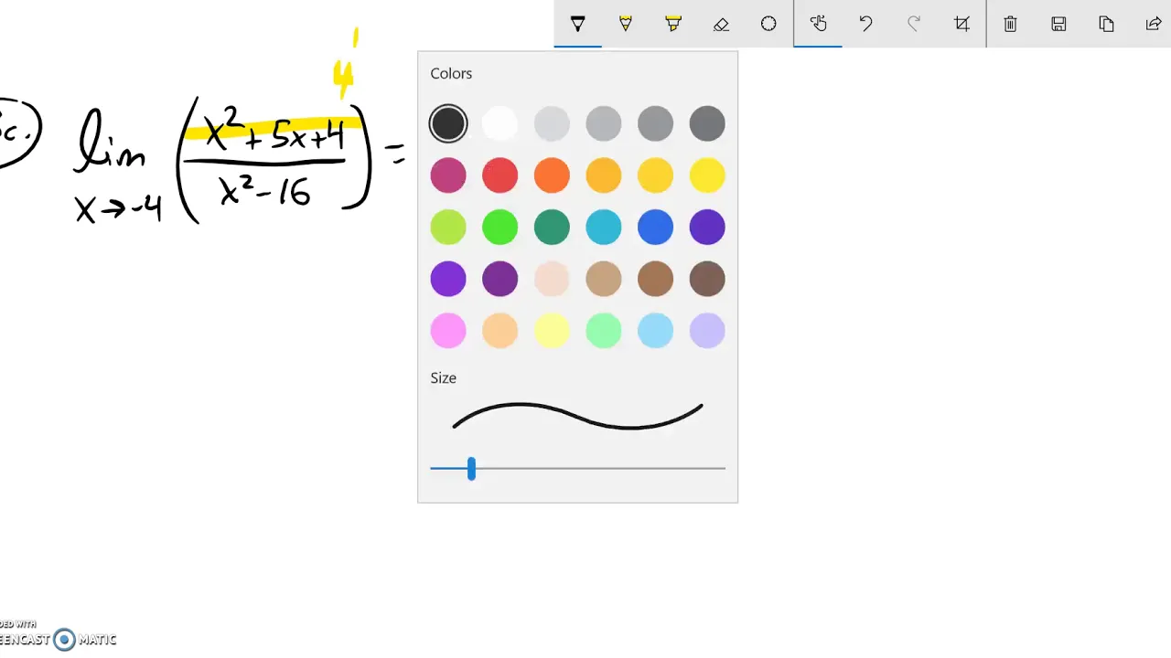Screen dimensions: 1171x658
Task: Pick the cyan color swatch
Action: tap(604, 227)
